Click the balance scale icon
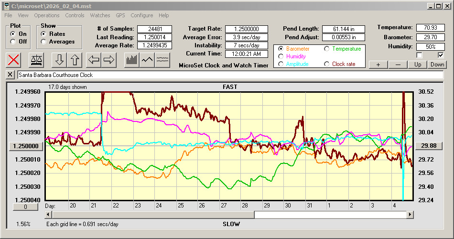454x239 pixels. coord(36,60)
